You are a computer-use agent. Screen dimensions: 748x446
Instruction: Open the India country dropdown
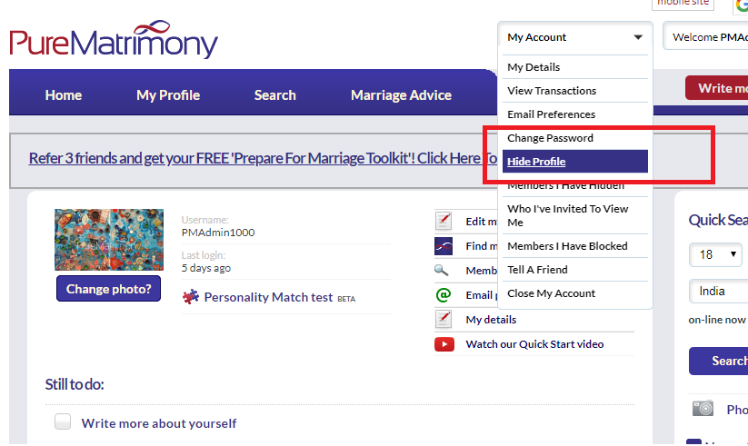718,291
